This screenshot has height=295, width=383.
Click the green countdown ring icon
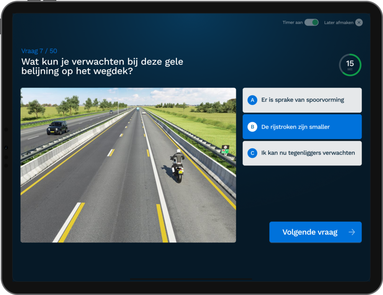point(350,65)
